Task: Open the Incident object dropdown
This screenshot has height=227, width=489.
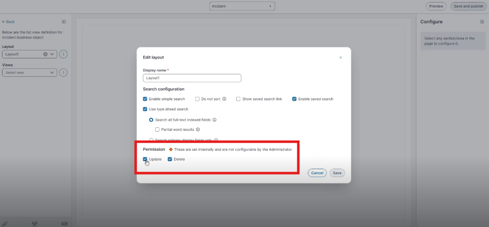Action: click(242, 6)
